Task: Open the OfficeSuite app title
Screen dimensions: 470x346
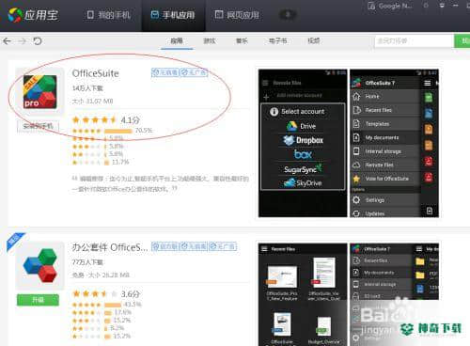Action: pos(96,73)
